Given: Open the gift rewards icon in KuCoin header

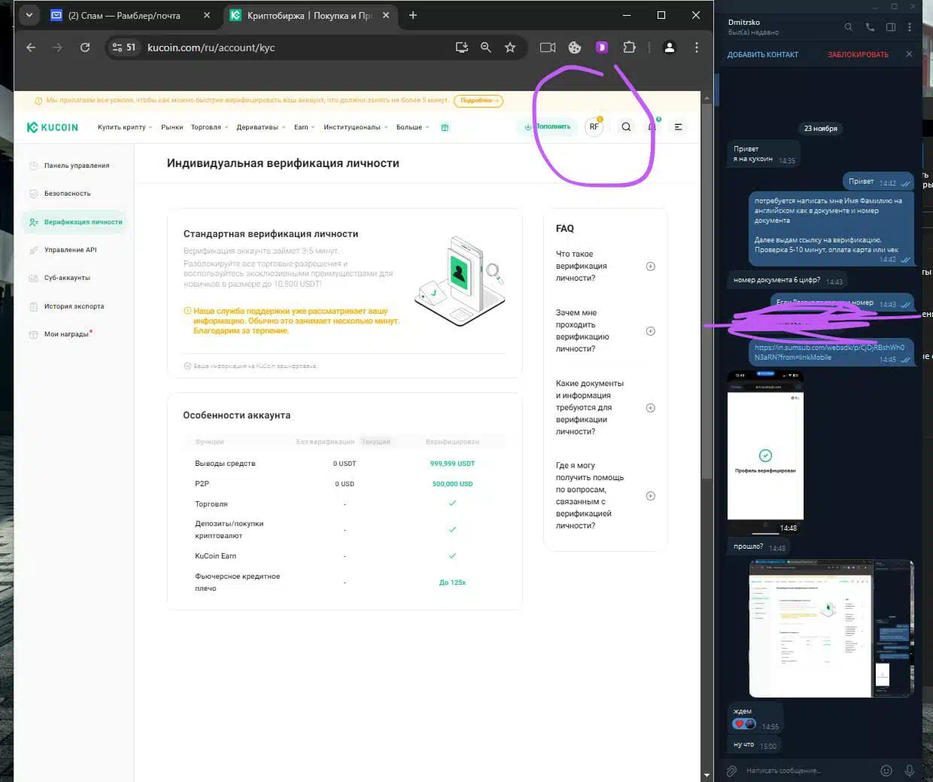Looking at the screenshot, I should pyautogui.click(x=445, y=127).
